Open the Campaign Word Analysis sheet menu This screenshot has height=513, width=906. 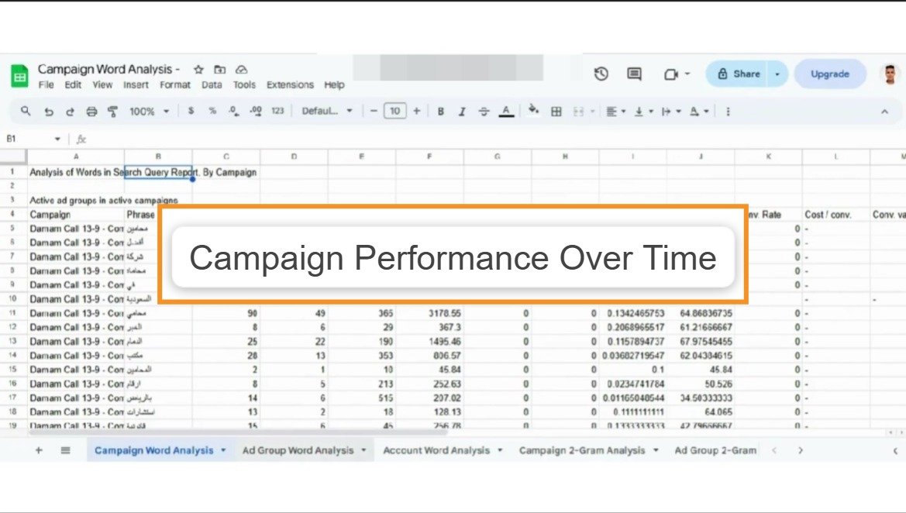pyautogui.click(x=222, y=450)
